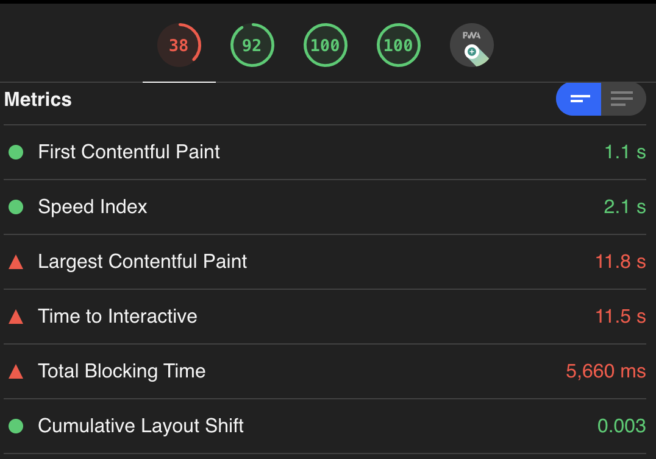Screen dimensions: 656x459
Task: Click the 11.5 s Time to Interactive value
Action: coord(621,316)
